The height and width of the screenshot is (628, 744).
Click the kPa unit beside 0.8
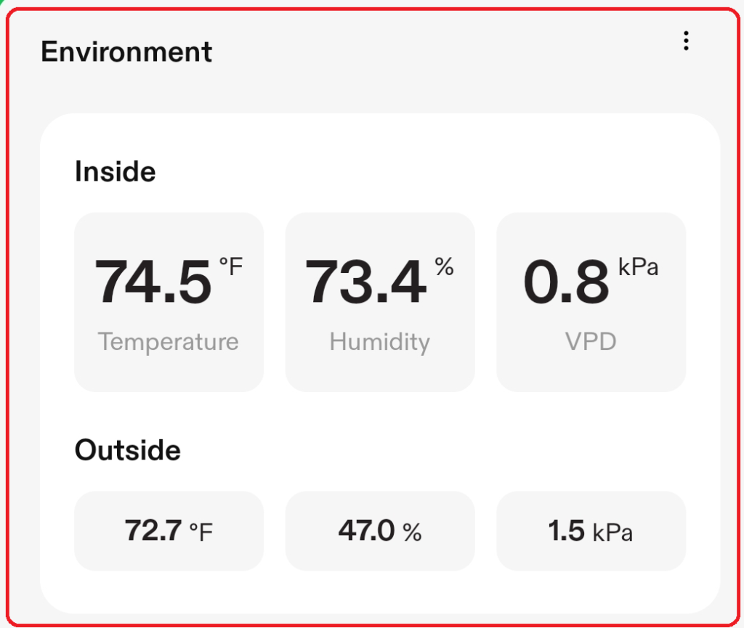(638, 266)
